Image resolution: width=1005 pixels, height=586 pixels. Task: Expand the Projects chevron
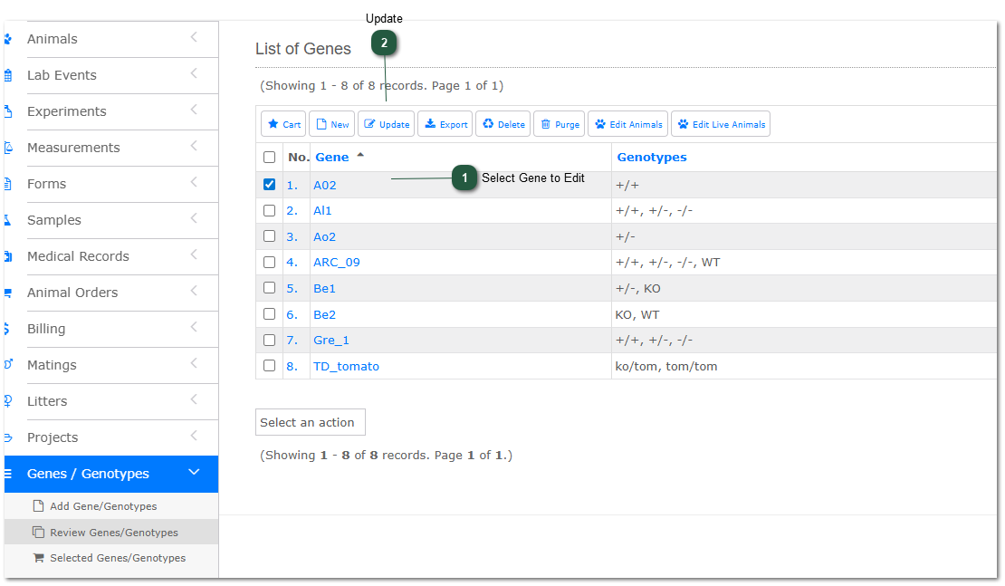pos(194,436)
